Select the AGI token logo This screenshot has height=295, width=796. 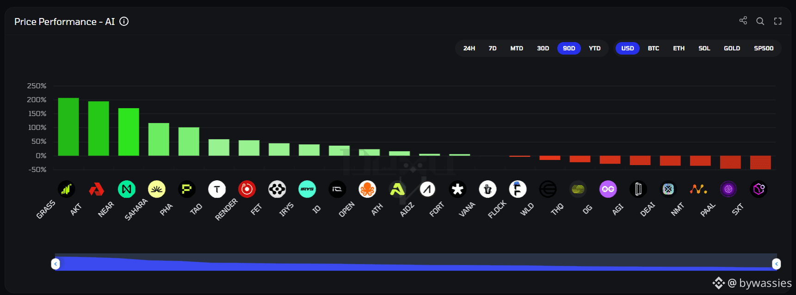(638, 189)
